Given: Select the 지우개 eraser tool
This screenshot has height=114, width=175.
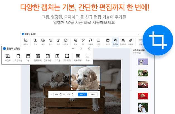Looking at the screenshot, I should (131, 42).
